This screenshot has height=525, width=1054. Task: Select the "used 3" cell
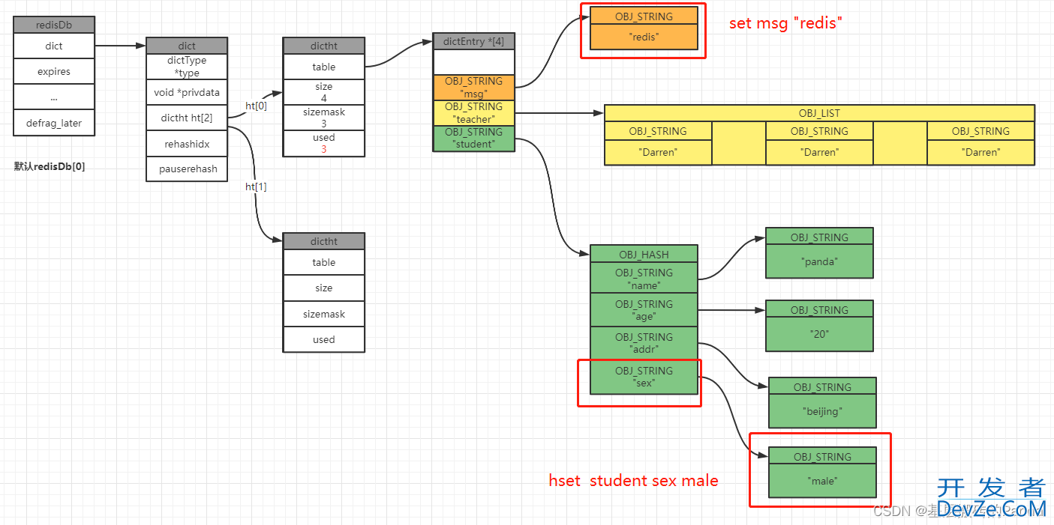pos(323,143)
